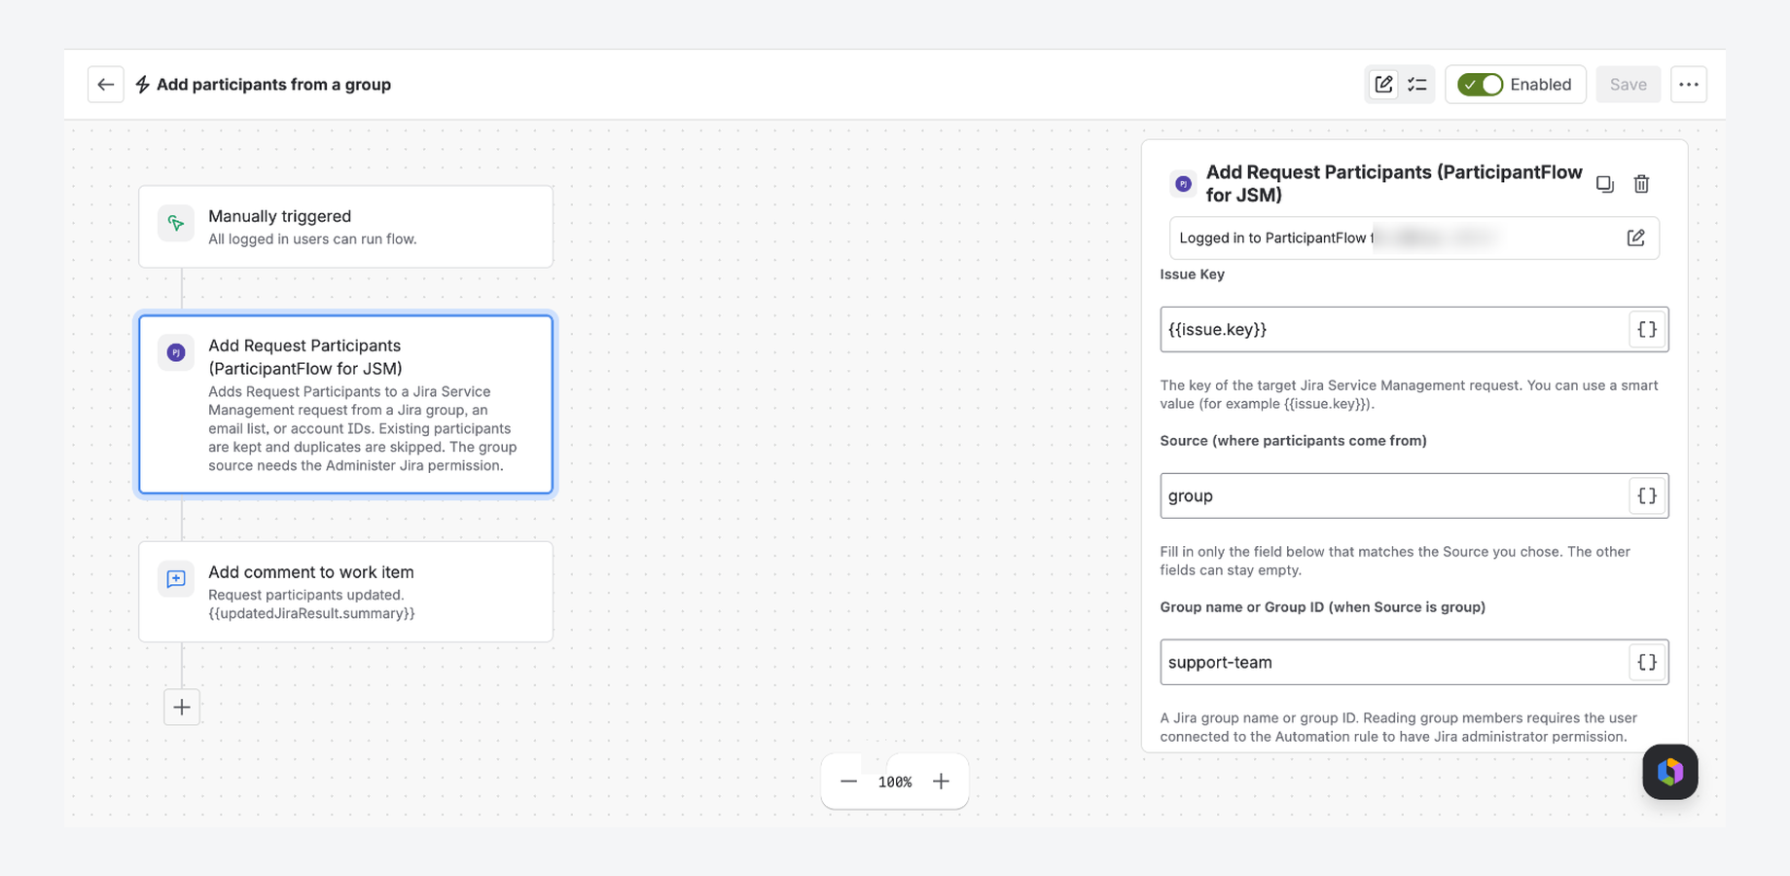Screen dimensions: 1790x876
Task: Click the Add Request Participants panel heading
Action: [x=1394, y=183]
